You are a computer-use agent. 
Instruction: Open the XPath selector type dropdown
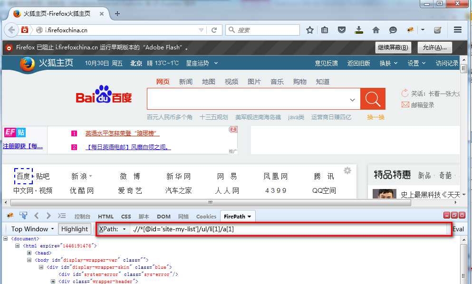125,229
